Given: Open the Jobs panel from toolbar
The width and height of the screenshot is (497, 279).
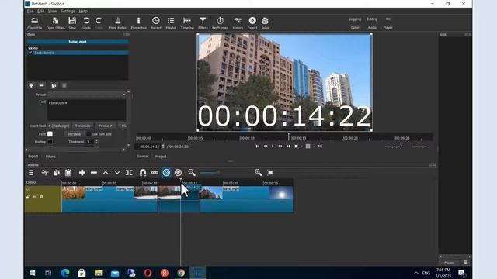Looking at the screenshot, I should click(265, 23).
